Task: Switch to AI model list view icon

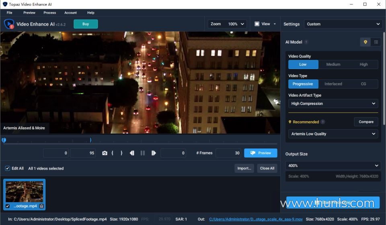Action: click(376, 42)
